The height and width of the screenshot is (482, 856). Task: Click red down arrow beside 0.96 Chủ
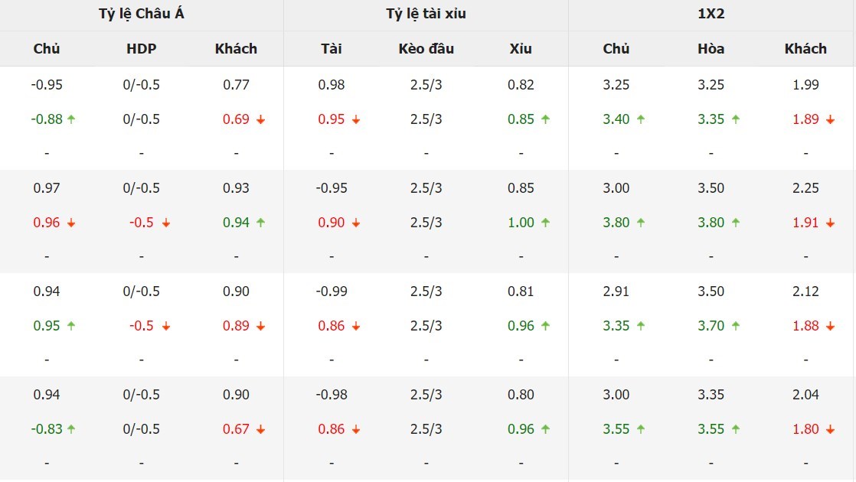[x=71, y=223]
